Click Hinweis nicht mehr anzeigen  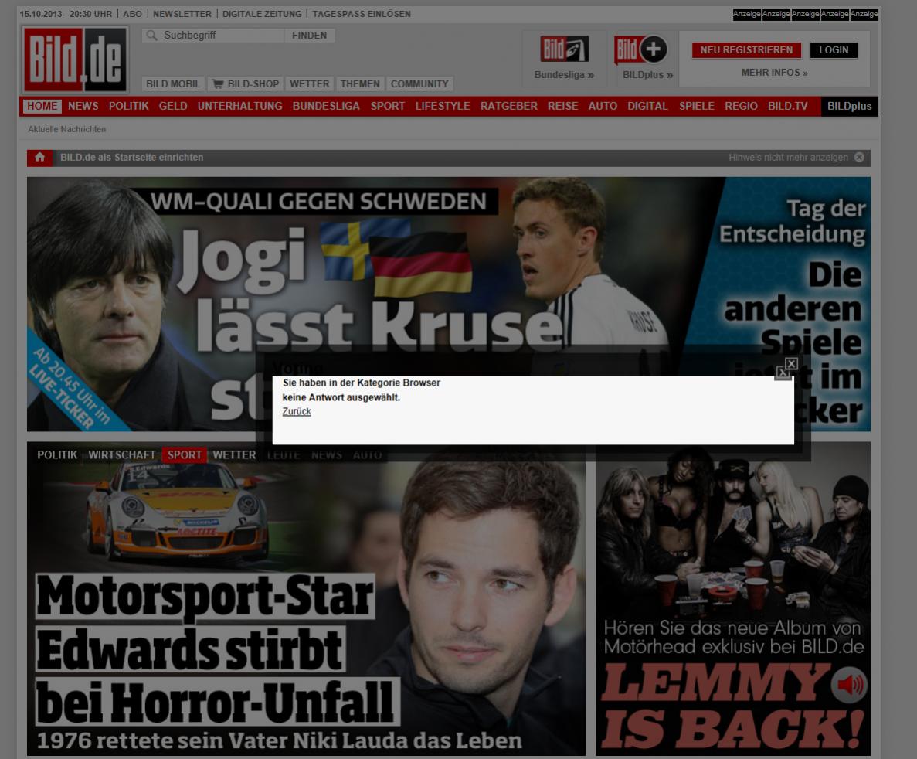click(x=788, y=158)
